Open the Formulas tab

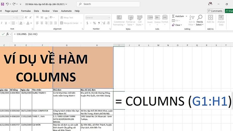click(x=26, y=11)
